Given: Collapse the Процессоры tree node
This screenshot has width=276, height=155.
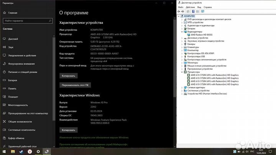Looking at the screenshot, I should (182, 72).
